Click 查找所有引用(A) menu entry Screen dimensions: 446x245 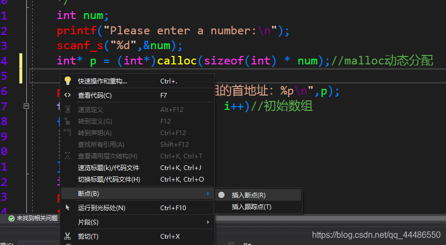[138, 145]
